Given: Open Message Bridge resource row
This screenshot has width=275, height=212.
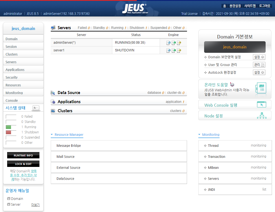Looking at the screenshot, I should (119, 145).
